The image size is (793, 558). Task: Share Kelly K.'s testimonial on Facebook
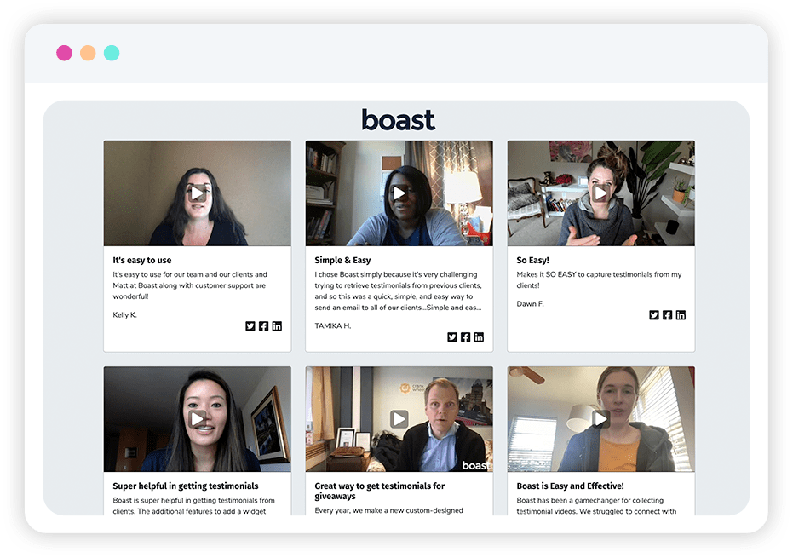(263, 326)
